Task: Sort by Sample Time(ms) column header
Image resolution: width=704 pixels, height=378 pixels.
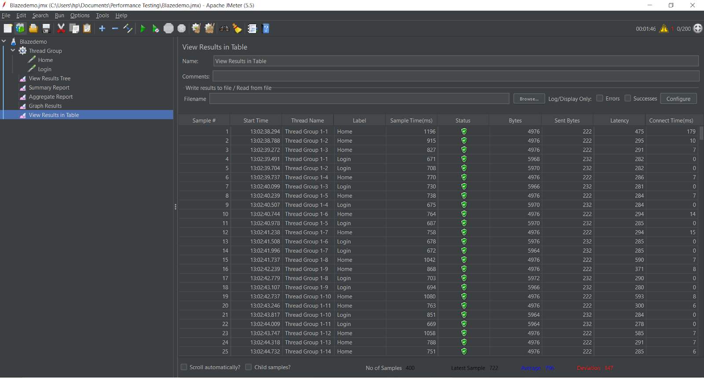Action: tap(411, 120)
